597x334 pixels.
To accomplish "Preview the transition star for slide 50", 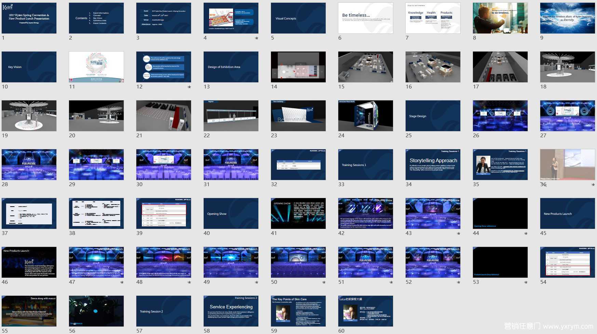I will tap(324, 282).
